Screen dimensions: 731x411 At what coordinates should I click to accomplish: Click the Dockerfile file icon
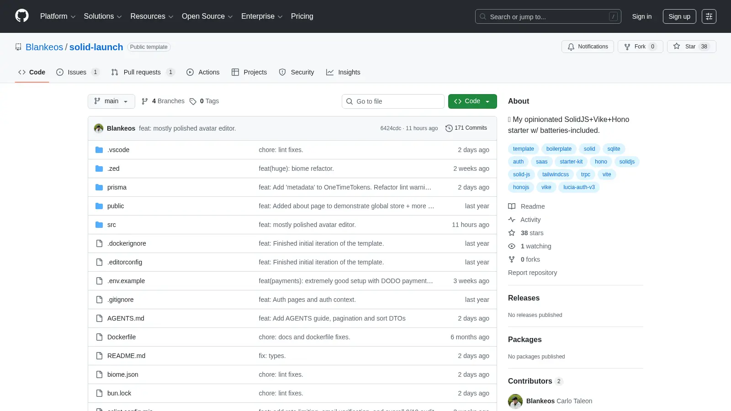pyautogui.click(x=99, y=337)
